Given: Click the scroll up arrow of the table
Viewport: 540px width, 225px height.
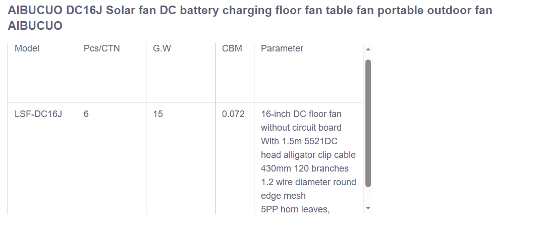Looking at the screenshot, I should click(368, 49).
